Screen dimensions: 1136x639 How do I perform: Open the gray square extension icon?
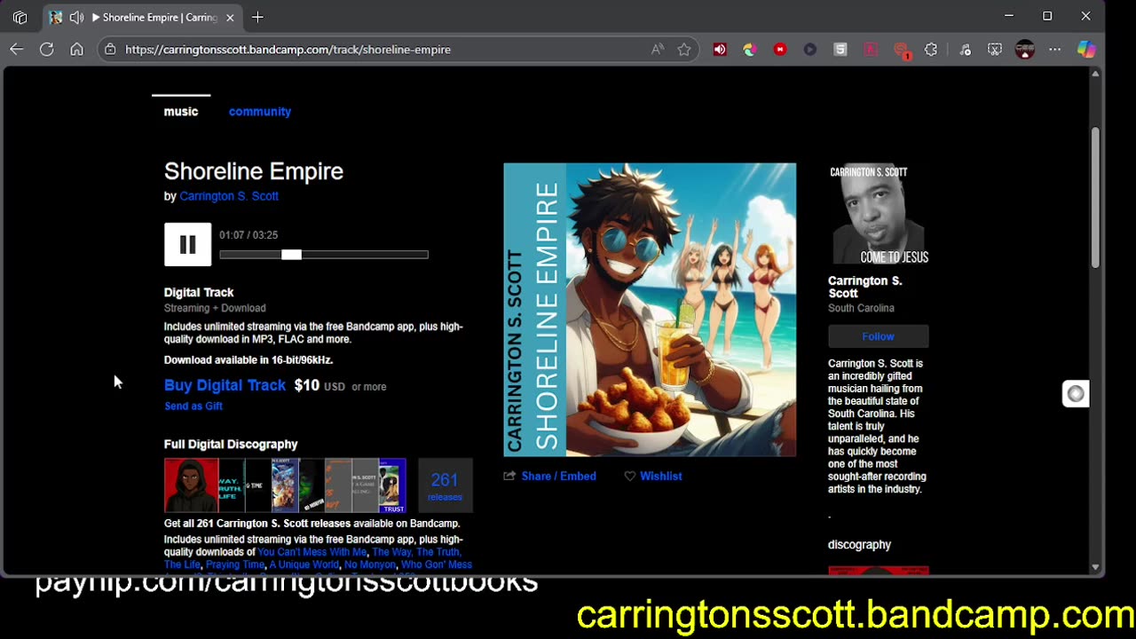[840, 50]
